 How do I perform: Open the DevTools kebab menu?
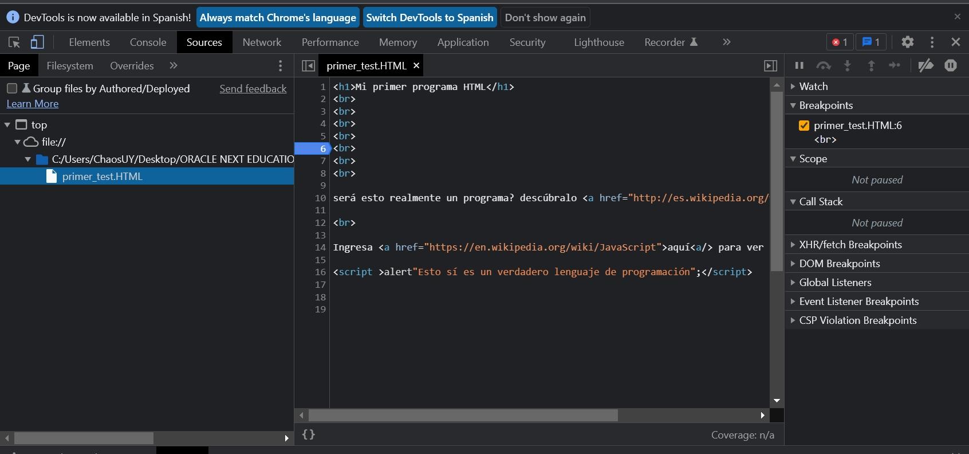click(x=932, y=42)
